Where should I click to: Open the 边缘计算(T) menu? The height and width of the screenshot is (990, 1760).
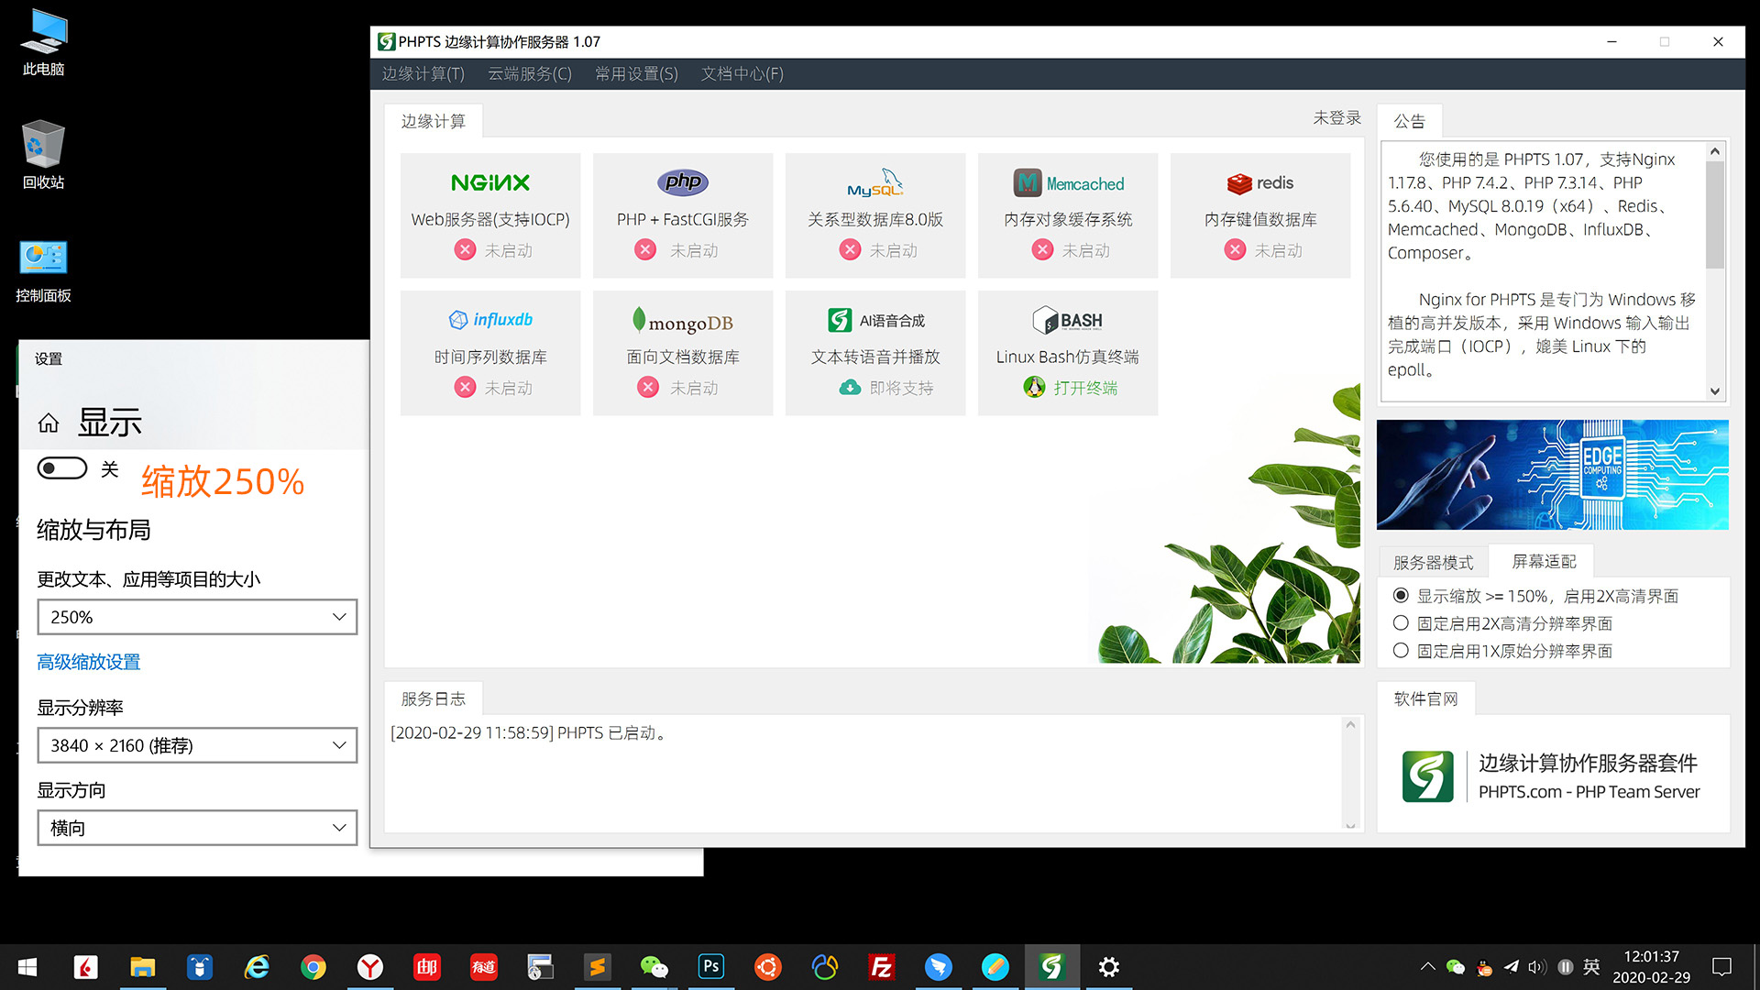pos(423,73)
